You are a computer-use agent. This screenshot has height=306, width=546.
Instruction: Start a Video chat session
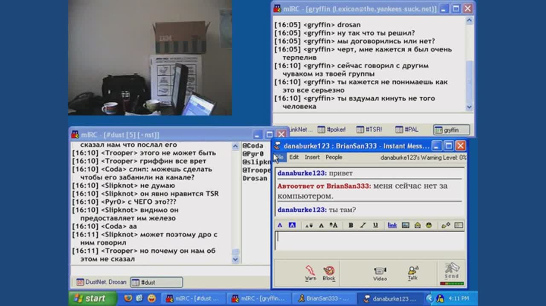click(380, 273)
